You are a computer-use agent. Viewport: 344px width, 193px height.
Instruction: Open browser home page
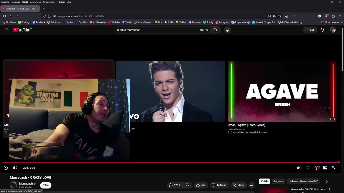pyautogui.click(x=286, y=16)
